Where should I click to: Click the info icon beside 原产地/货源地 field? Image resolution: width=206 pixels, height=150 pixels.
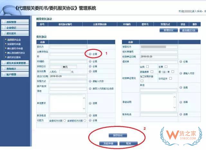90,89
